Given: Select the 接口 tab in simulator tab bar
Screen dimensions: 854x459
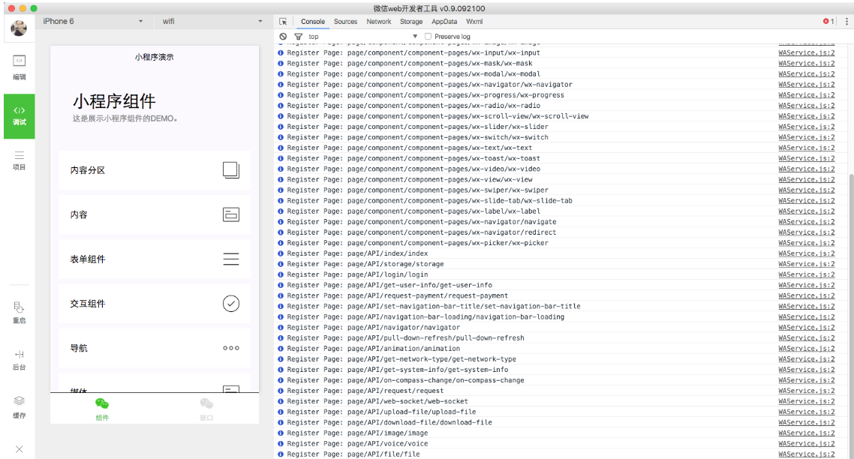Looking at the screenshot, I should tap(206, 409).
